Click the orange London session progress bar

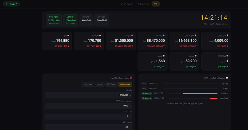[x=200, y=93]
